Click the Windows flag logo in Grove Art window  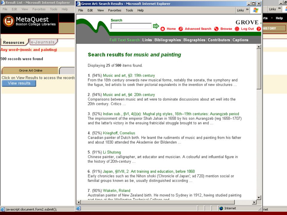tap(256, 10)
